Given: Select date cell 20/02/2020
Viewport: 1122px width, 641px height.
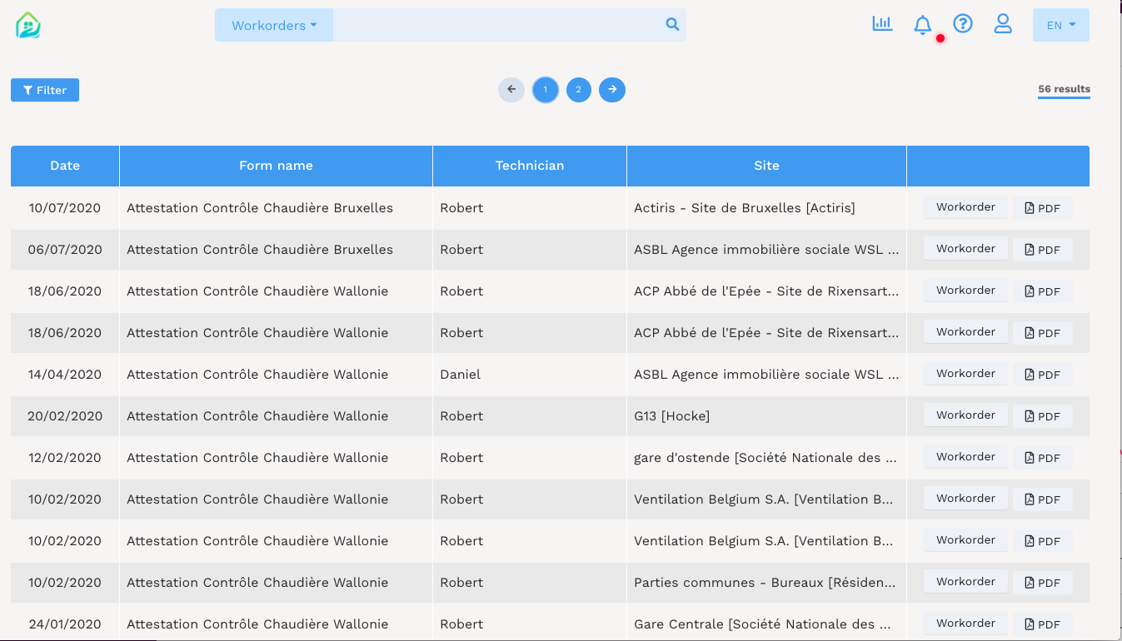Looking at the screenshot, I should click(x=65, y=416).
